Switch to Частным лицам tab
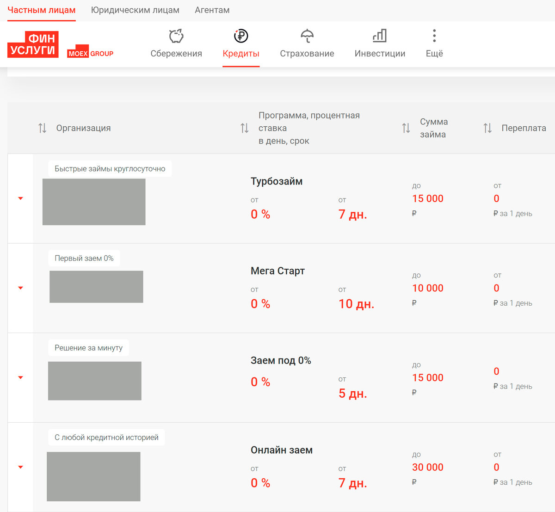Viewport: 555px width, 512px height. tap(42, 10)
